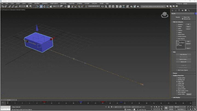
Task: Click the Play Animation button
Action: click(157, 107)
